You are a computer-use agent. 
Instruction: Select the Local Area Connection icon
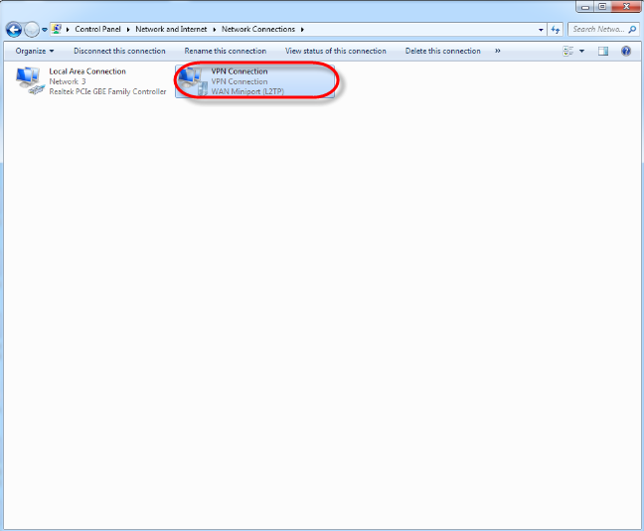(x=30, y=80)
